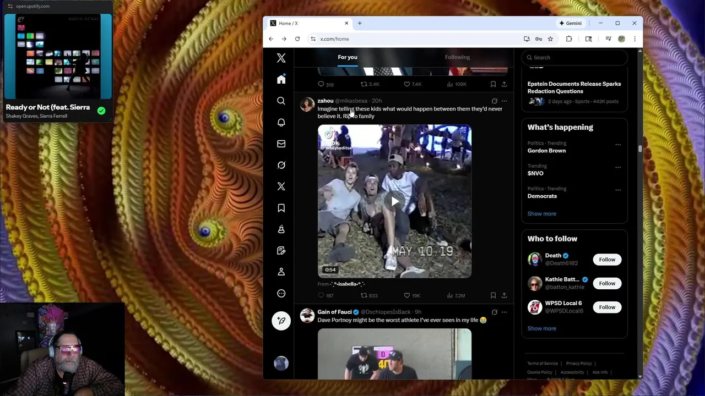Open Profile person icon in sidebar
705x396 pixels.
pyautogui.click(x=281, y=272)
